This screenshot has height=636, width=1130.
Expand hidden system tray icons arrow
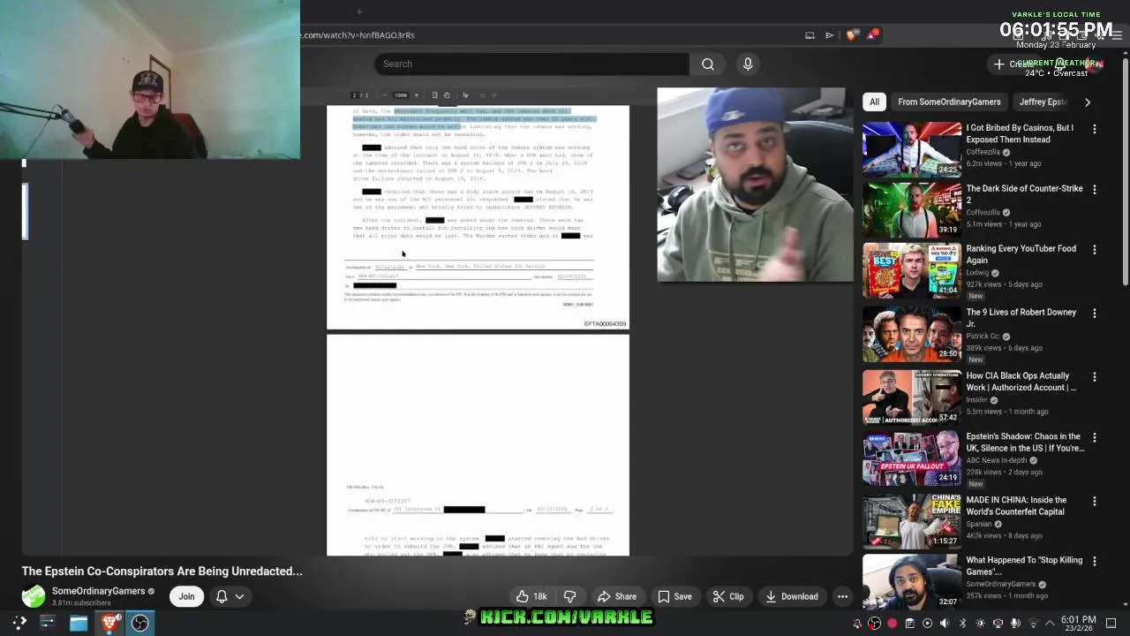click(1050, 624)
